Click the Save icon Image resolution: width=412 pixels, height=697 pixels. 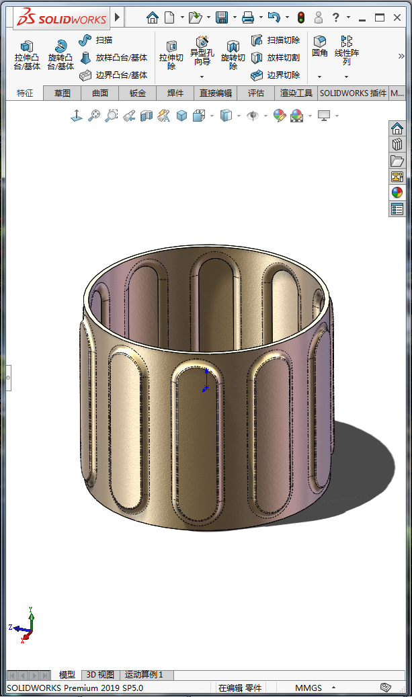[x=221, y=17]
